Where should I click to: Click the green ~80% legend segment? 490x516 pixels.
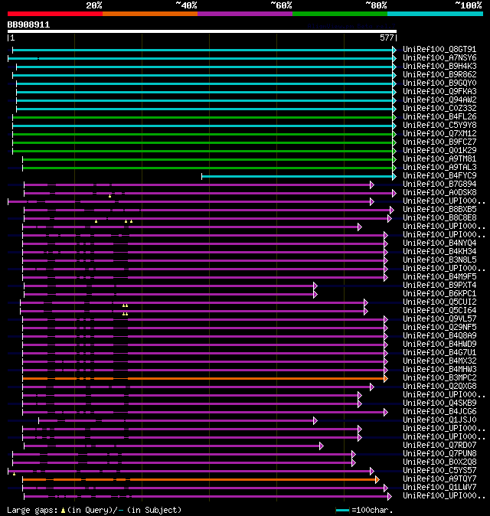pos(340,14)
